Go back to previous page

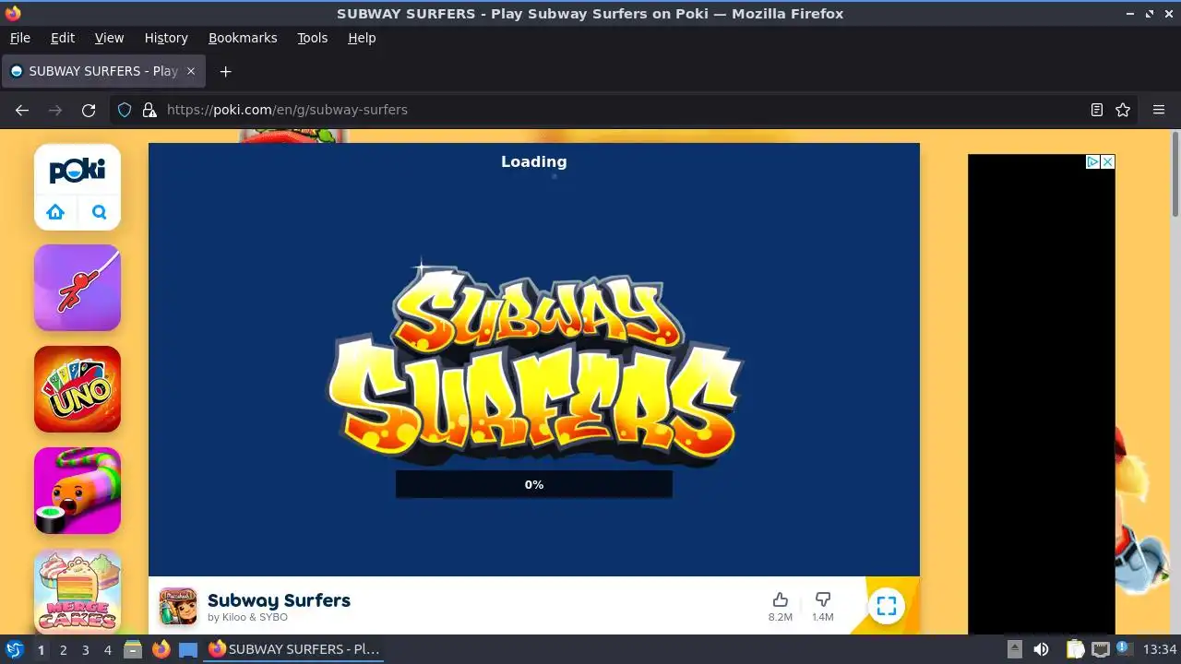[x=22, y=110]
